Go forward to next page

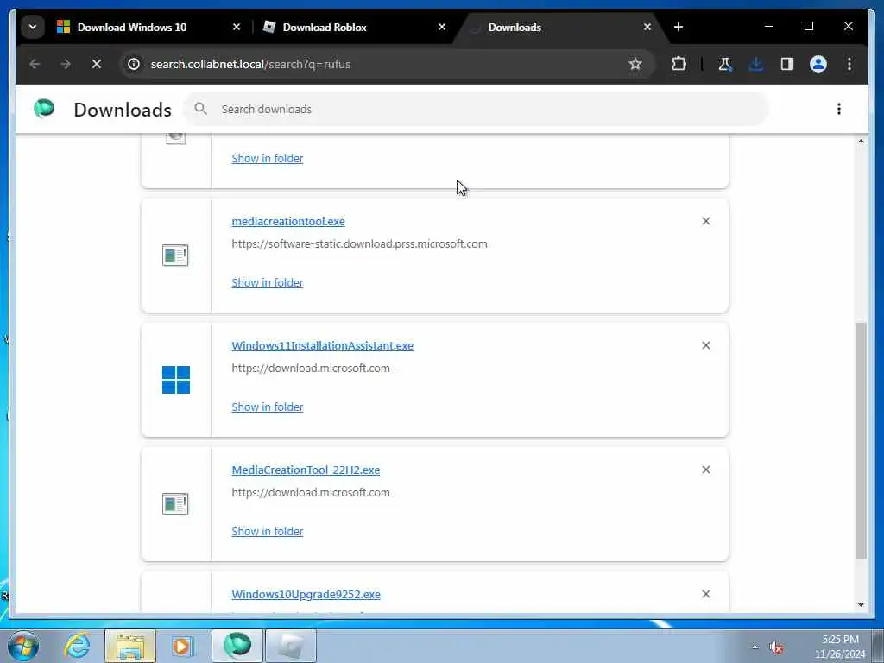[x=66, y=64]
